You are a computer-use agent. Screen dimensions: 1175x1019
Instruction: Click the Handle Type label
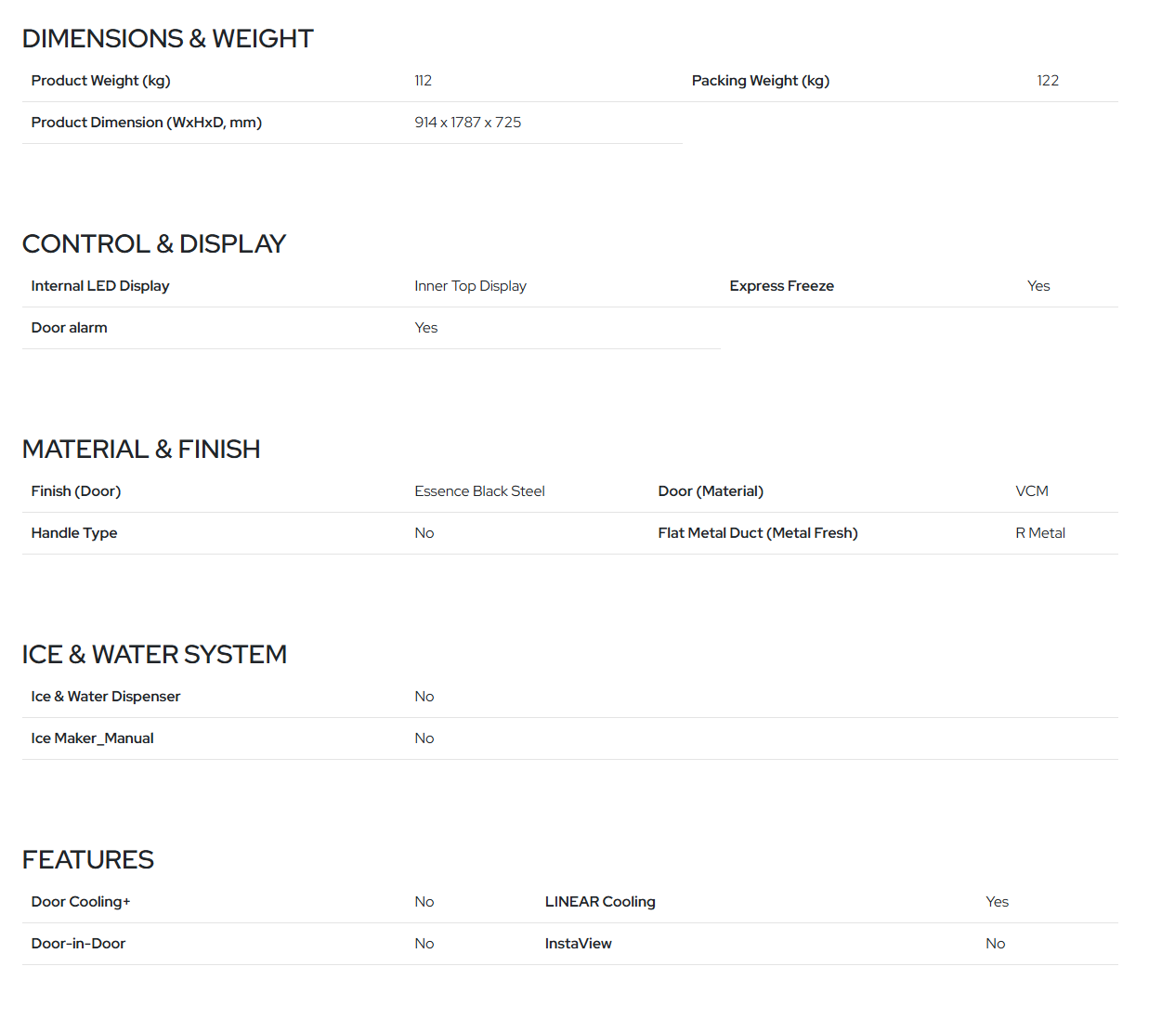73,533
